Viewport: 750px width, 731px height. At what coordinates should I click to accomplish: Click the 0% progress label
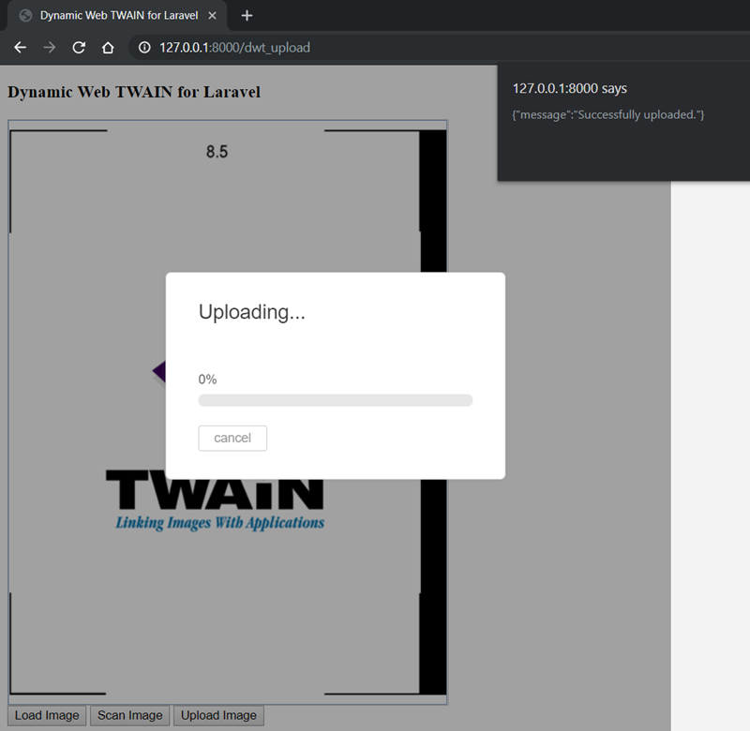[x=207, y=380]
